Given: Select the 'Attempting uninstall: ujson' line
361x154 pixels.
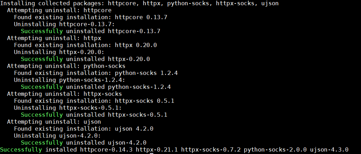Looking at the screenshot, I should tap(54, 122).
